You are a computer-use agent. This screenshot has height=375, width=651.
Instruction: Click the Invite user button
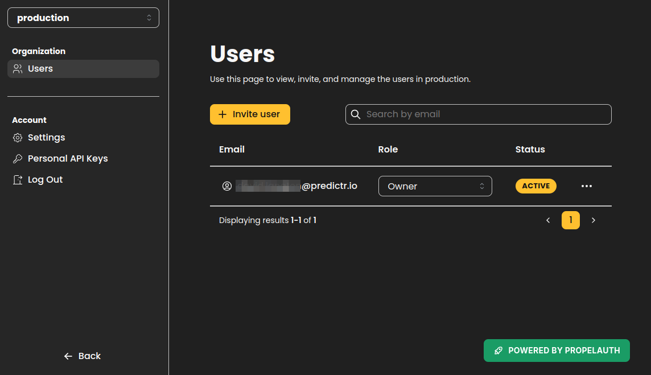250,114
